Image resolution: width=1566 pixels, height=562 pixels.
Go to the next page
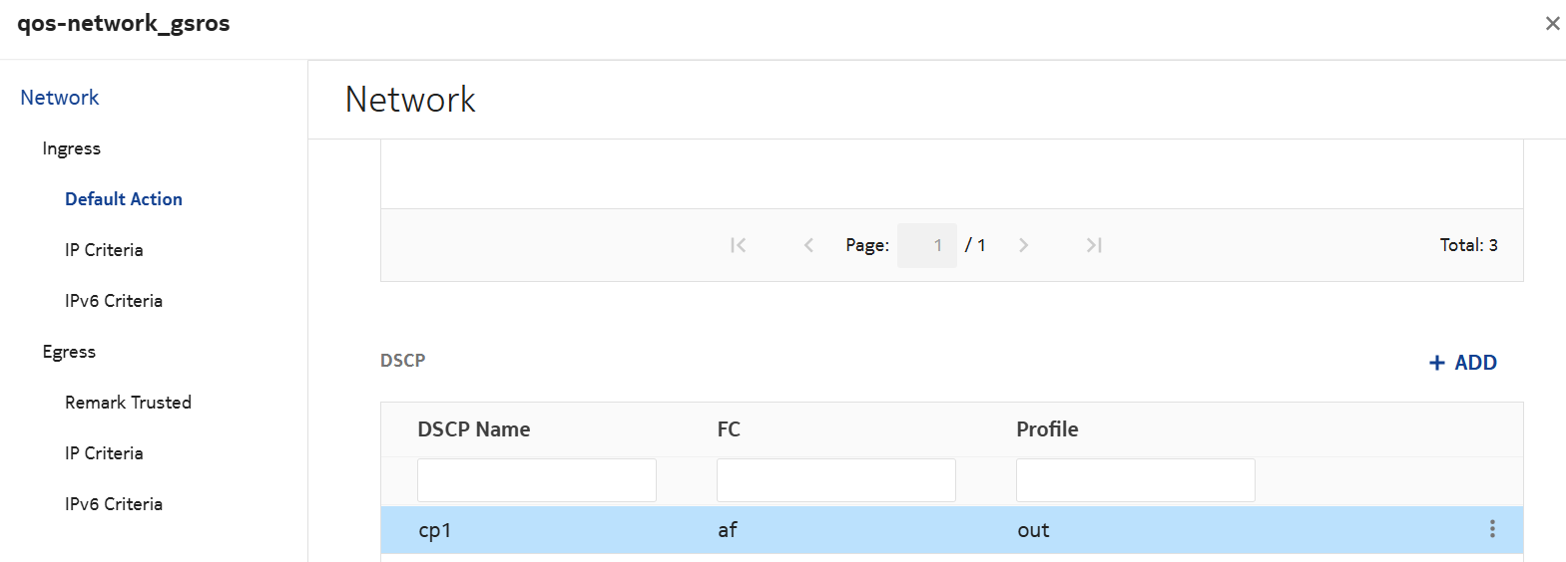pyautogui.click(x=1023, y=245)
